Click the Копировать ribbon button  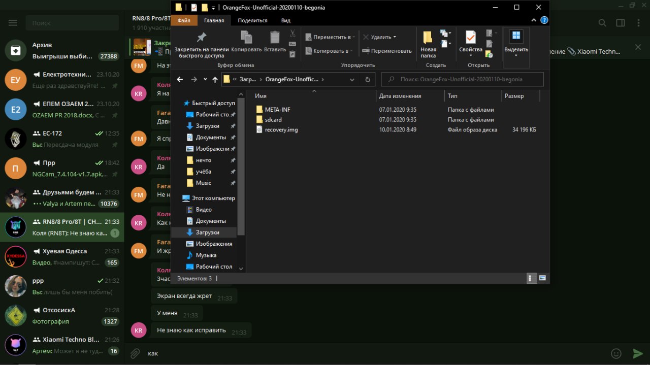(x=246, y=42)
